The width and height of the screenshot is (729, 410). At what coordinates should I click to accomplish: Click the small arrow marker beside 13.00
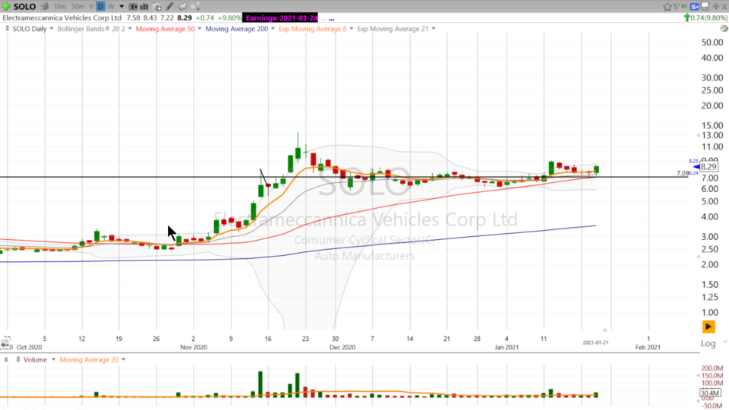698,136
